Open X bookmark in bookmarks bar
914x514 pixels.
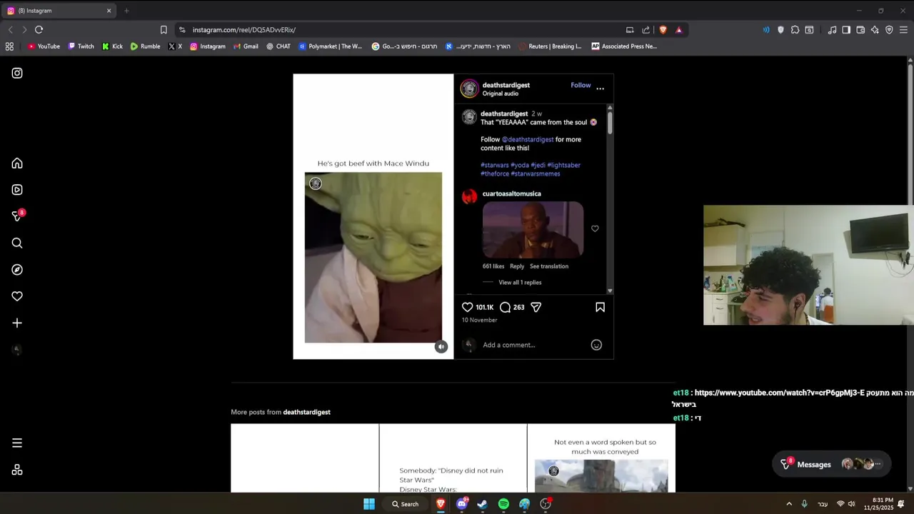tap(175, 46)
